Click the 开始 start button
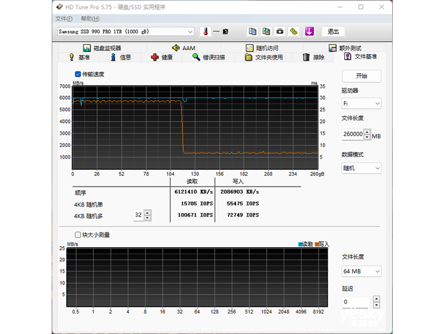Image resolution: width=445 pixels, height=334 pixels. [362, 76]
